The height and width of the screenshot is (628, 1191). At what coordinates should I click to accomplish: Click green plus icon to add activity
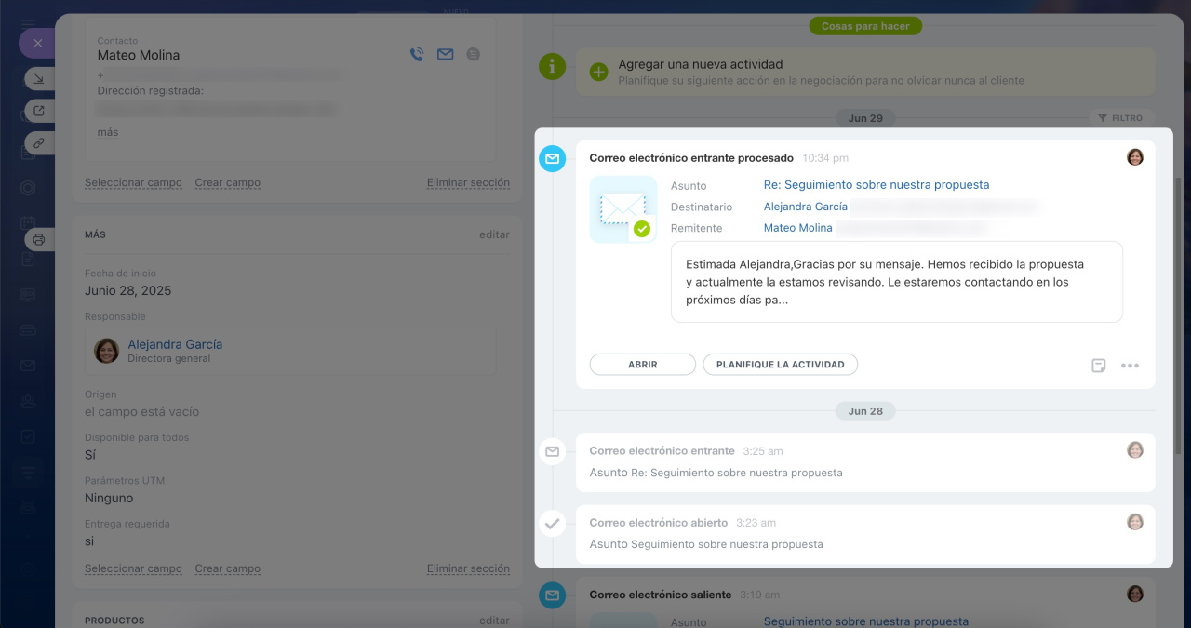tap(598, 72)
